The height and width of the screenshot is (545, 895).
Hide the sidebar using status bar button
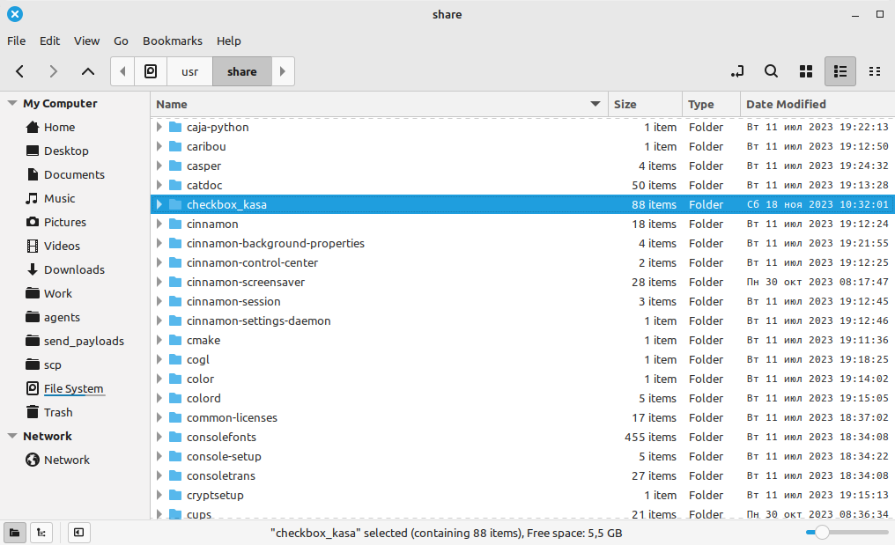point(78,532)
